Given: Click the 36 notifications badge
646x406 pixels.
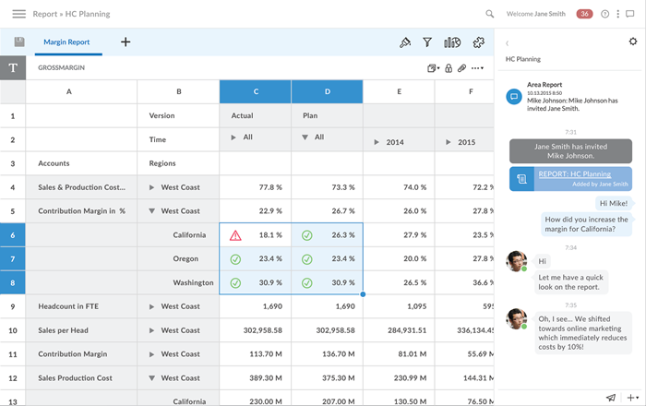Looking at the screenshot, I should pyautogui.click(x=584, y=14).
